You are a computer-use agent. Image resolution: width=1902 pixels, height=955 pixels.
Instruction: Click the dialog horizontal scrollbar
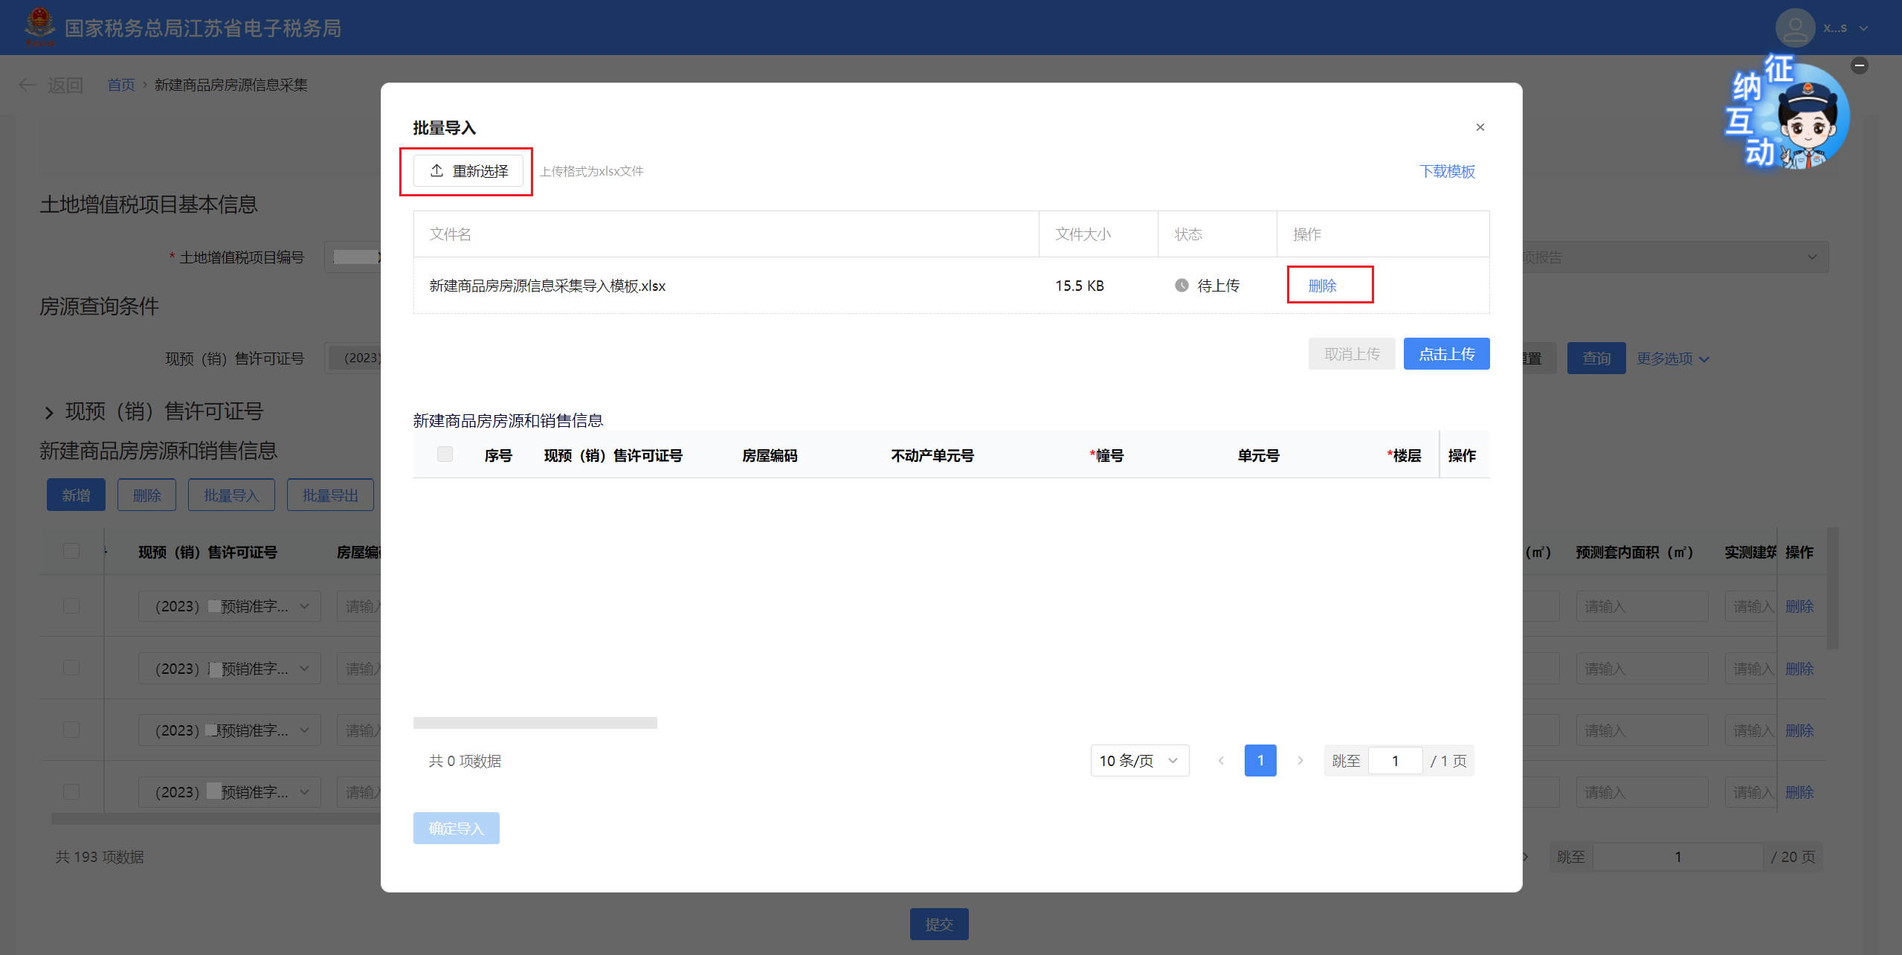tap(535, 723)
